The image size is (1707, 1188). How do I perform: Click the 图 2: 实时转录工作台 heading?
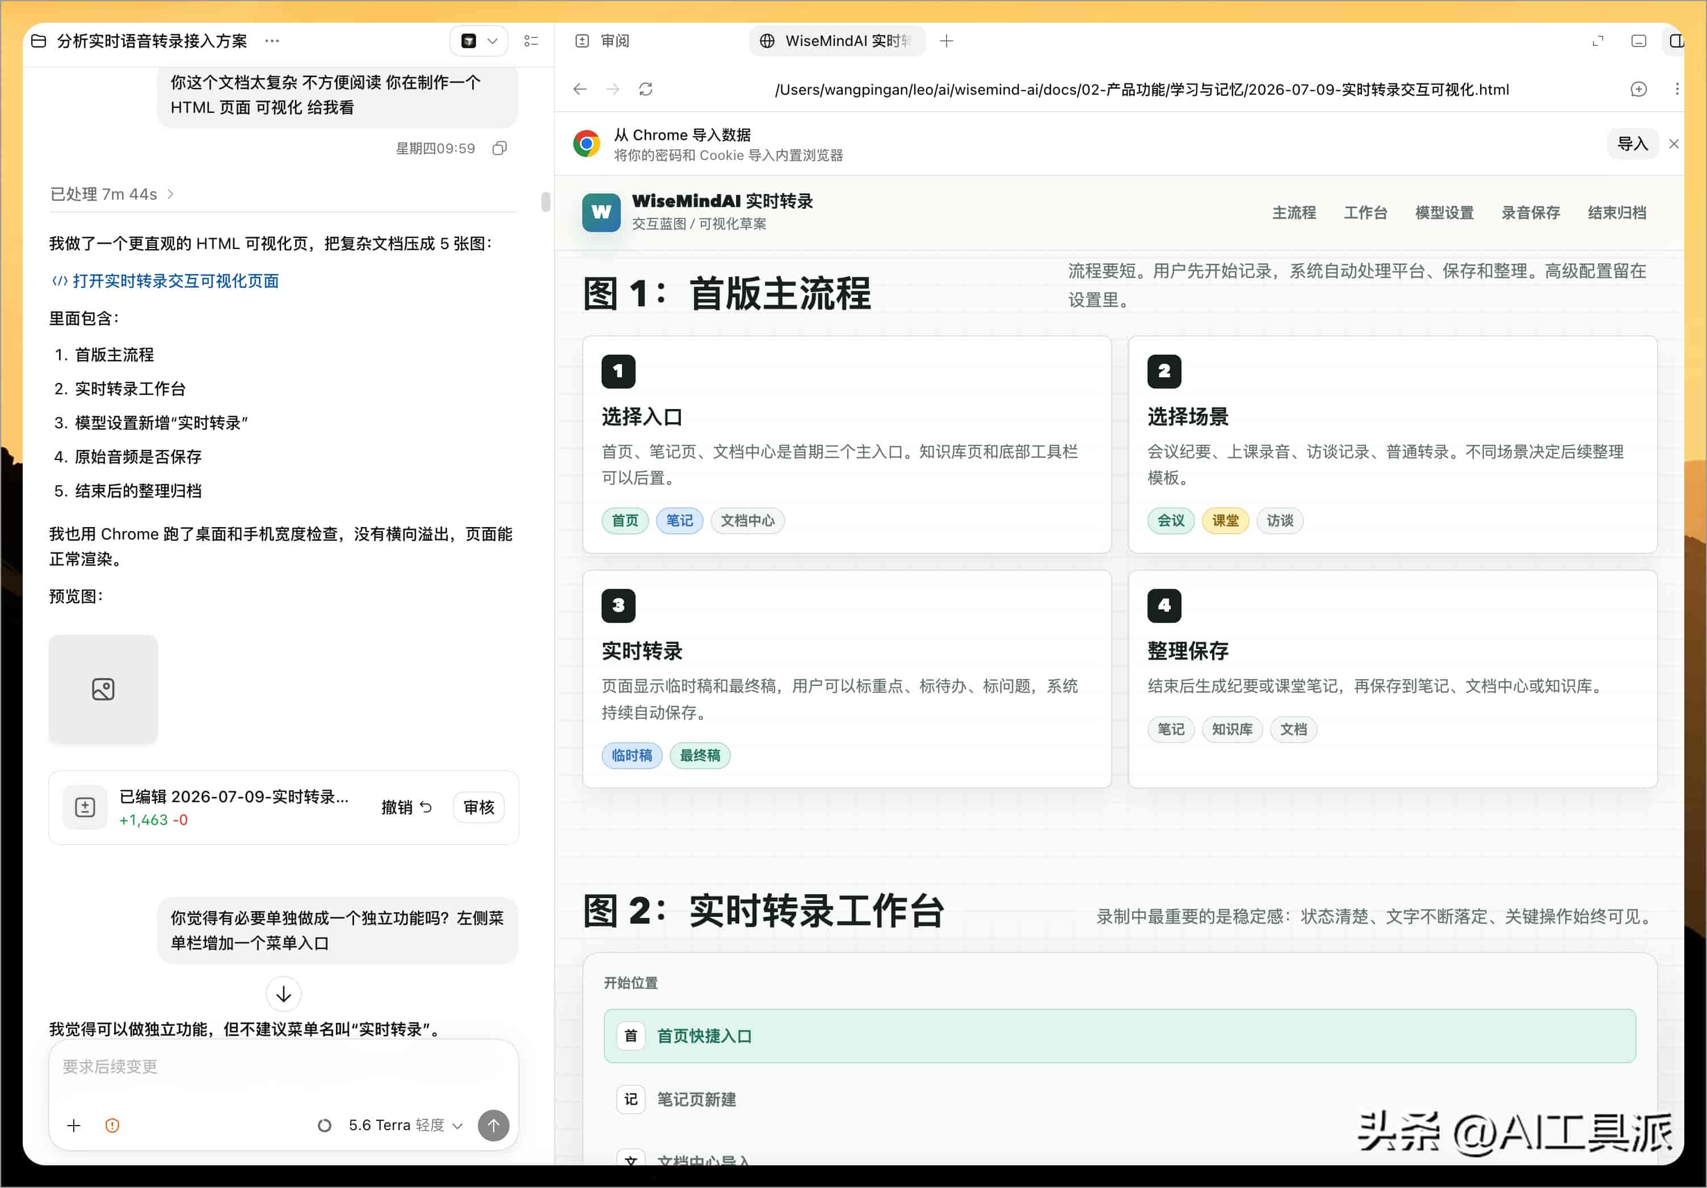(763, 911)
